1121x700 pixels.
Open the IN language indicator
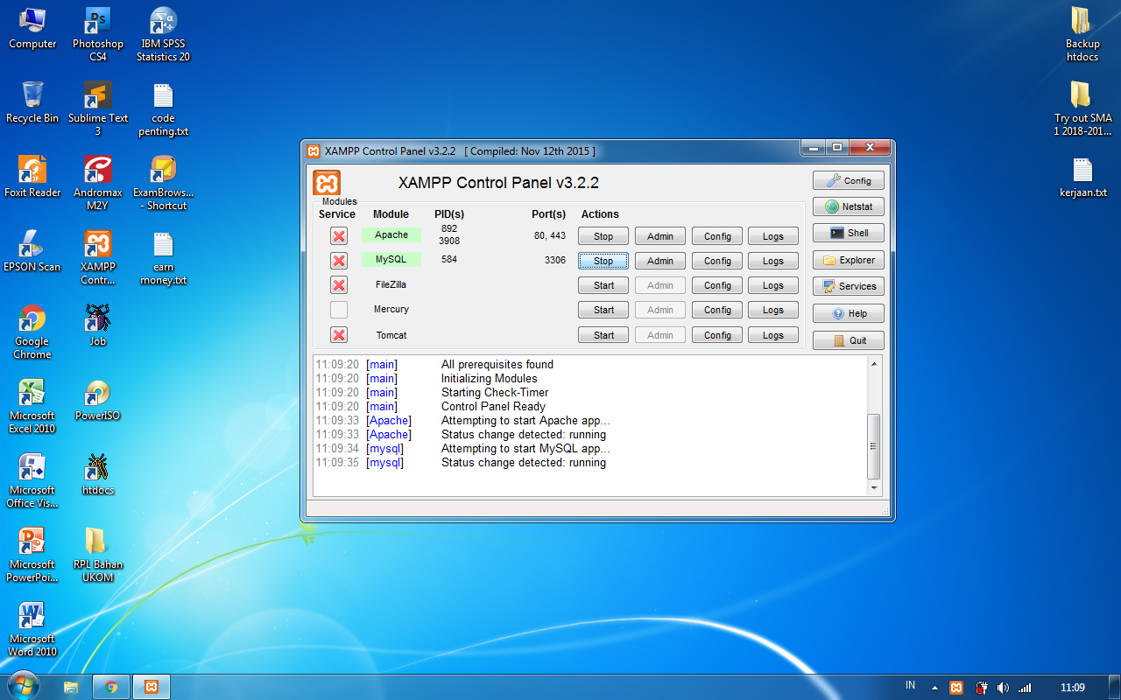910,685
